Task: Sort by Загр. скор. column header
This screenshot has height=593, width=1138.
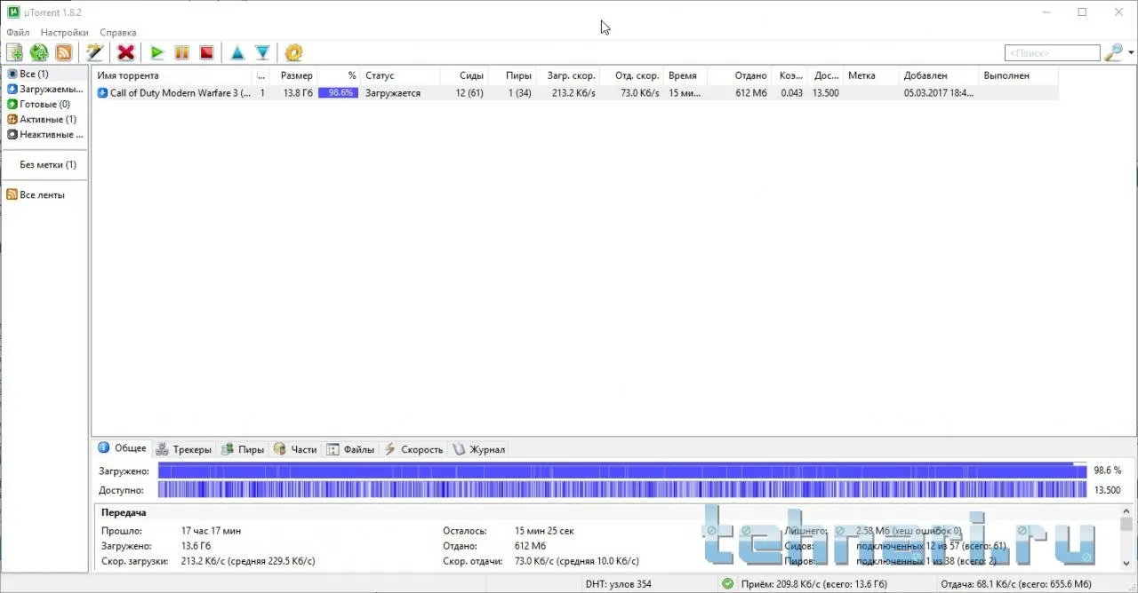Action: point(567,75)
